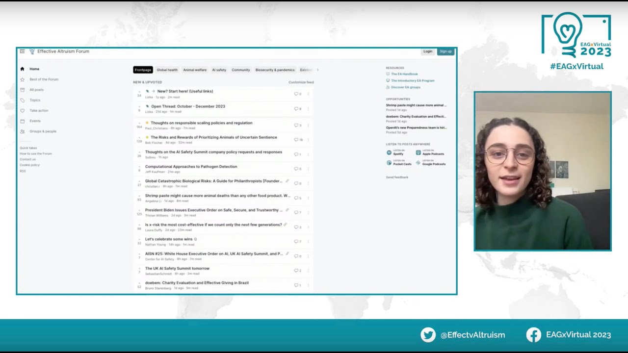The image size is (628, 353).
Task: Click the Home house icon in sidebar
Action: click(x=22, y=69)
